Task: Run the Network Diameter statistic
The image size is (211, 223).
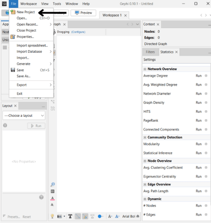Action: pos(198,94)
